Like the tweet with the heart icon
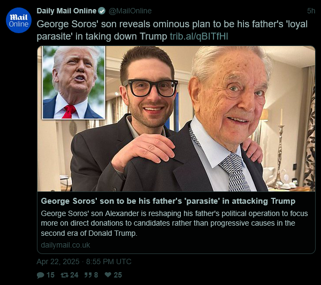 [x=108, y=275]
